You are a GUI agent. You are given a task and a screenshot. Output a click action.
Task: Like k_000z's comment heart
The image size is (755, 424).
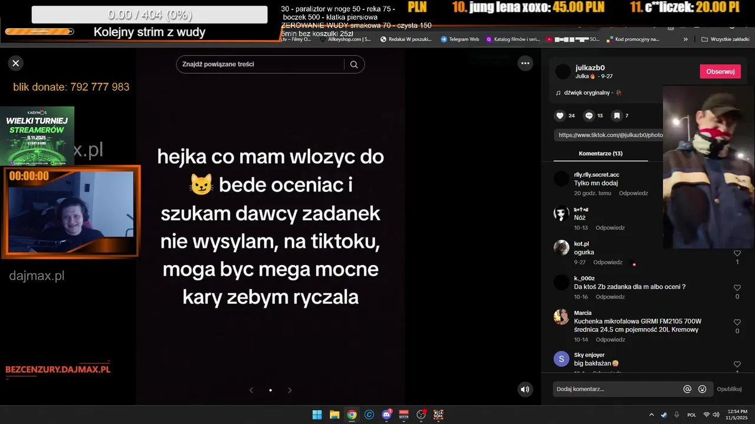coord(737,288)
